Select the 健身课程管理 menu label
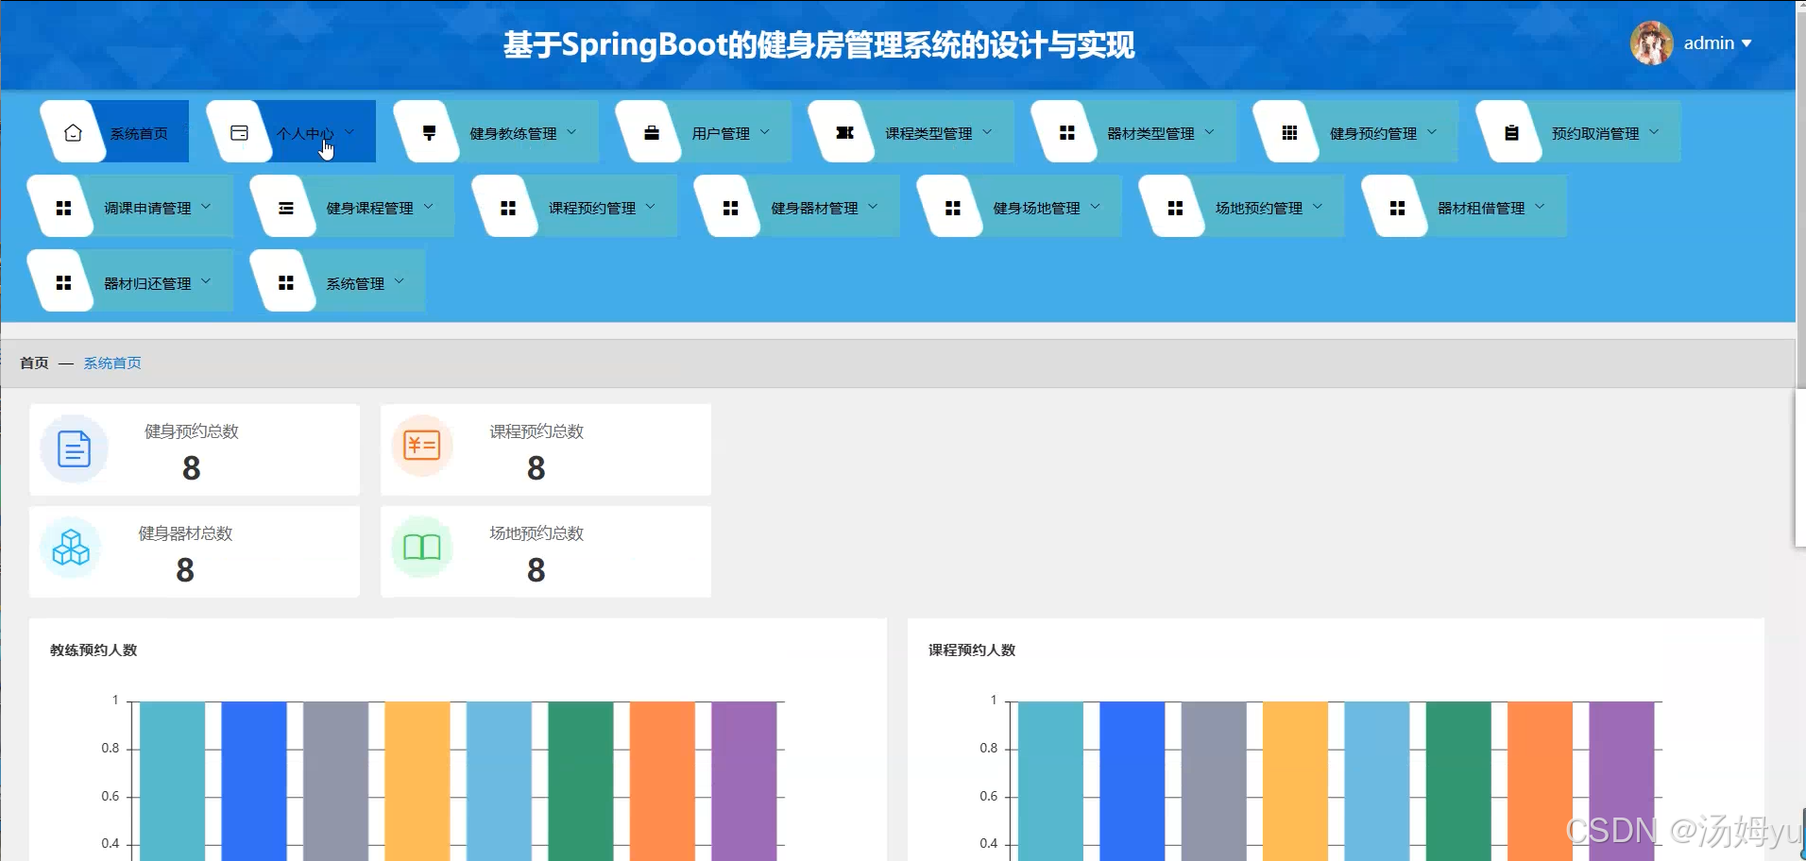The image size is (1806, 861). 369,209
